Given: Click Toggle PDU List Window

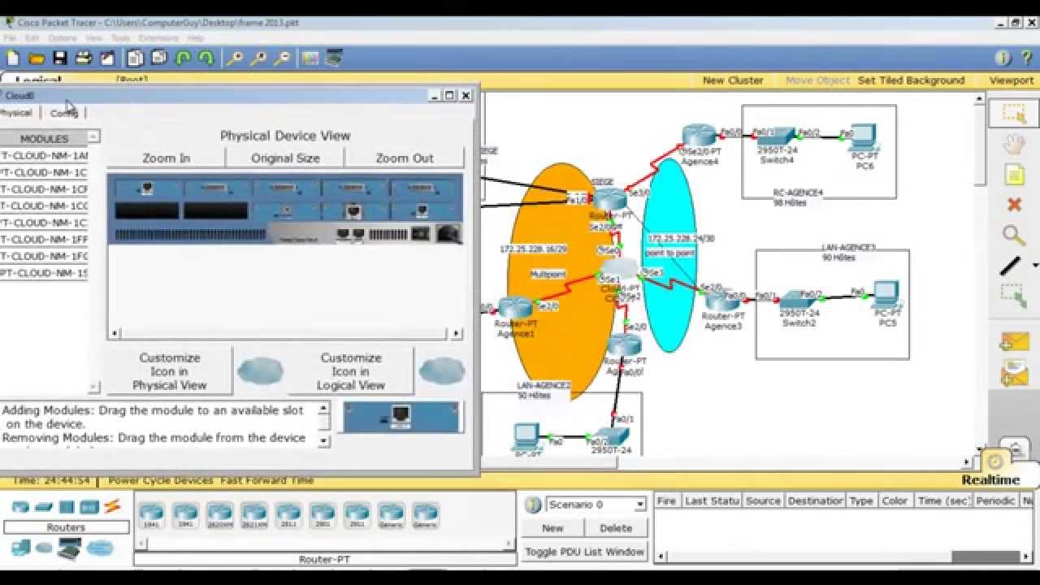Looking at the screenshot, I should (584, 552).
